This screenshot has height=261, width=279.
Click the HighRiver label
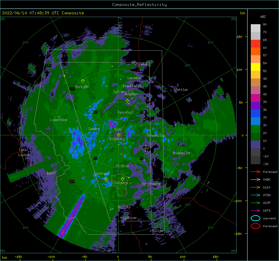(x=129, y=218)
